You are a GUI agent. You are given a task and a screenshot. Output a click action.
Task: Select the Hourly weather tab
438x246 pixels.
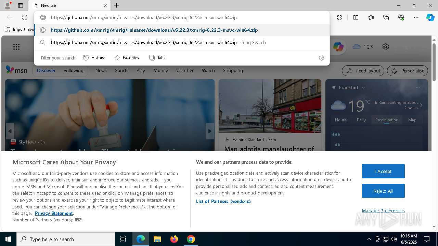(x=341, y=120)
